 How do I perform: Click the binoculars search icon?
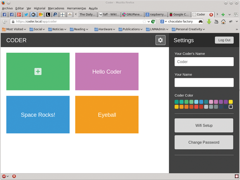click(x=200, y=22)
